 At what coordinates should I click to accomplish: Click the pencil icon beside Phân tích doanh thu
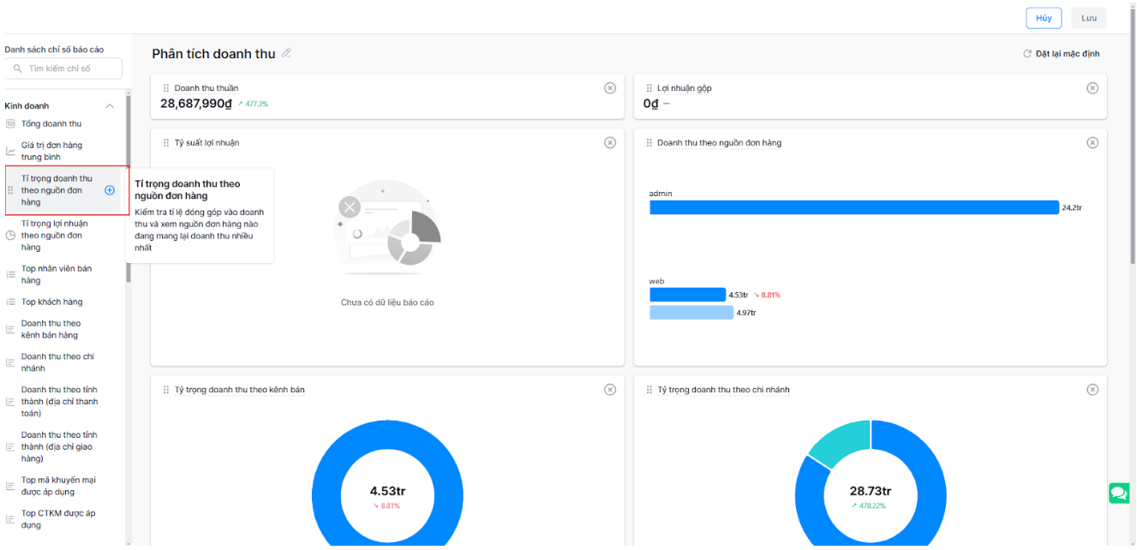(x=286, y=53)
